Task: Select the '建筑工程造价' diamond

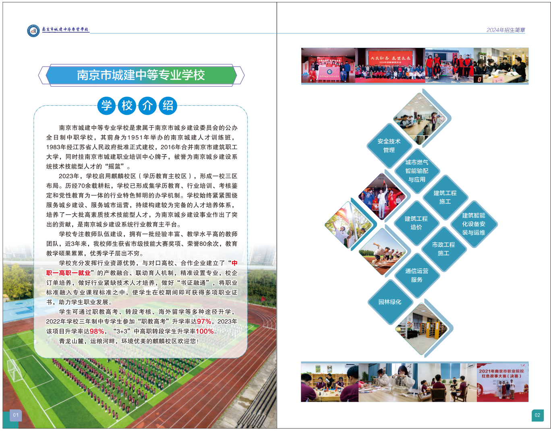Action: (416, 223)
